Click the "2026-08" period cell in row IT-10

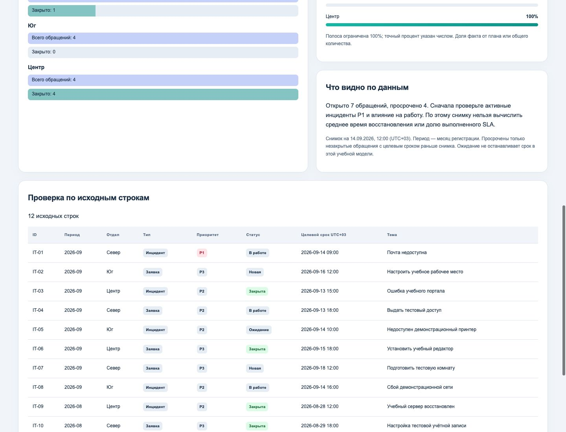[73, 426]
